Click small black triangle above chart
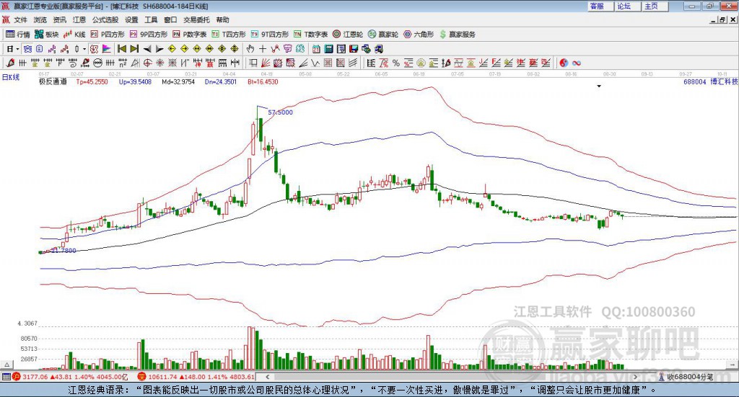This screenshot has width=739, height=397. coord(599,86)
